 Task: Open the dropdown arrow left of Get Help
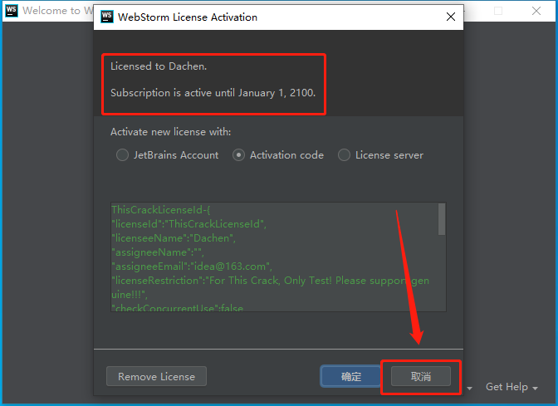[x=470, y=389]
